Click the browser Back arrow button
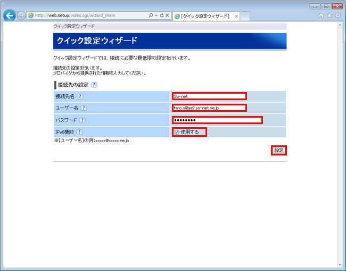 pyautogui.click(x=9, y=15)
